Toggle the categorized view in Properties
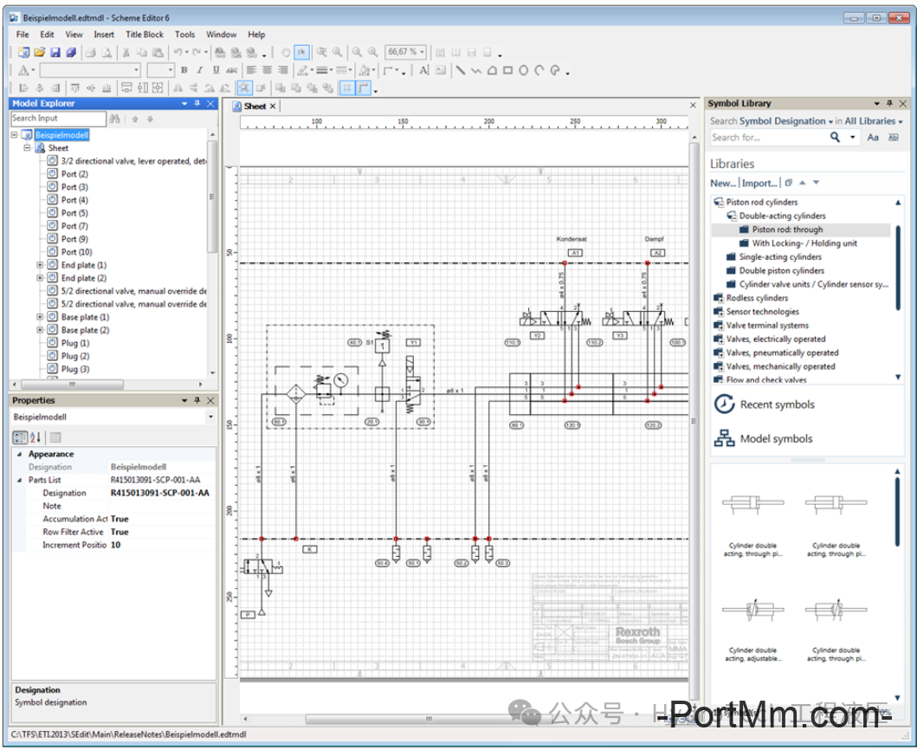The image size is (917, 750). point(21,437)
